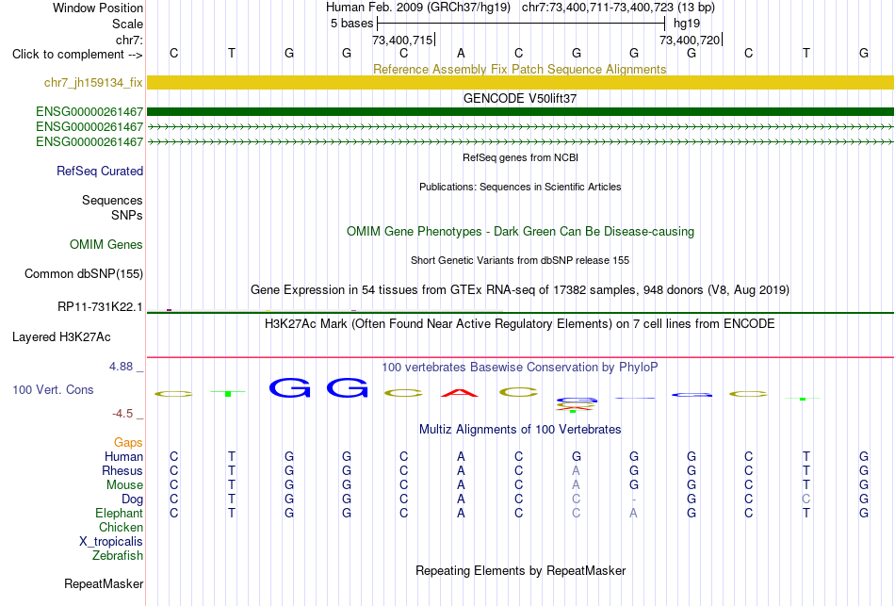Viewport: 895px width, 606px height.
Task: Click the hg19 label beside the scale bar
Action: (x=687, y=24)
